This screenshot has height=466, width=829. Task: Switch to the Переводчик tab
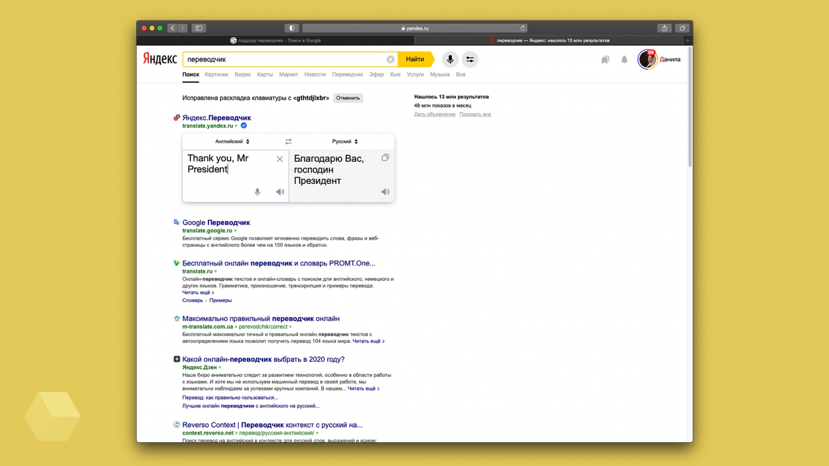(x=348, y=75)
